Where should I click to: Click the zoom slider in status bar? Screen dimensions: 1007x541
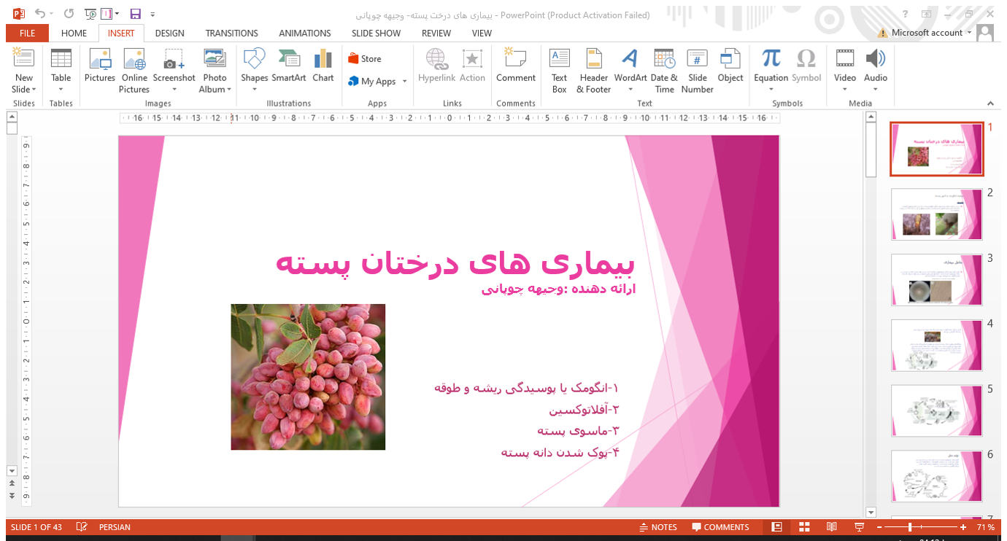point(910,527)
